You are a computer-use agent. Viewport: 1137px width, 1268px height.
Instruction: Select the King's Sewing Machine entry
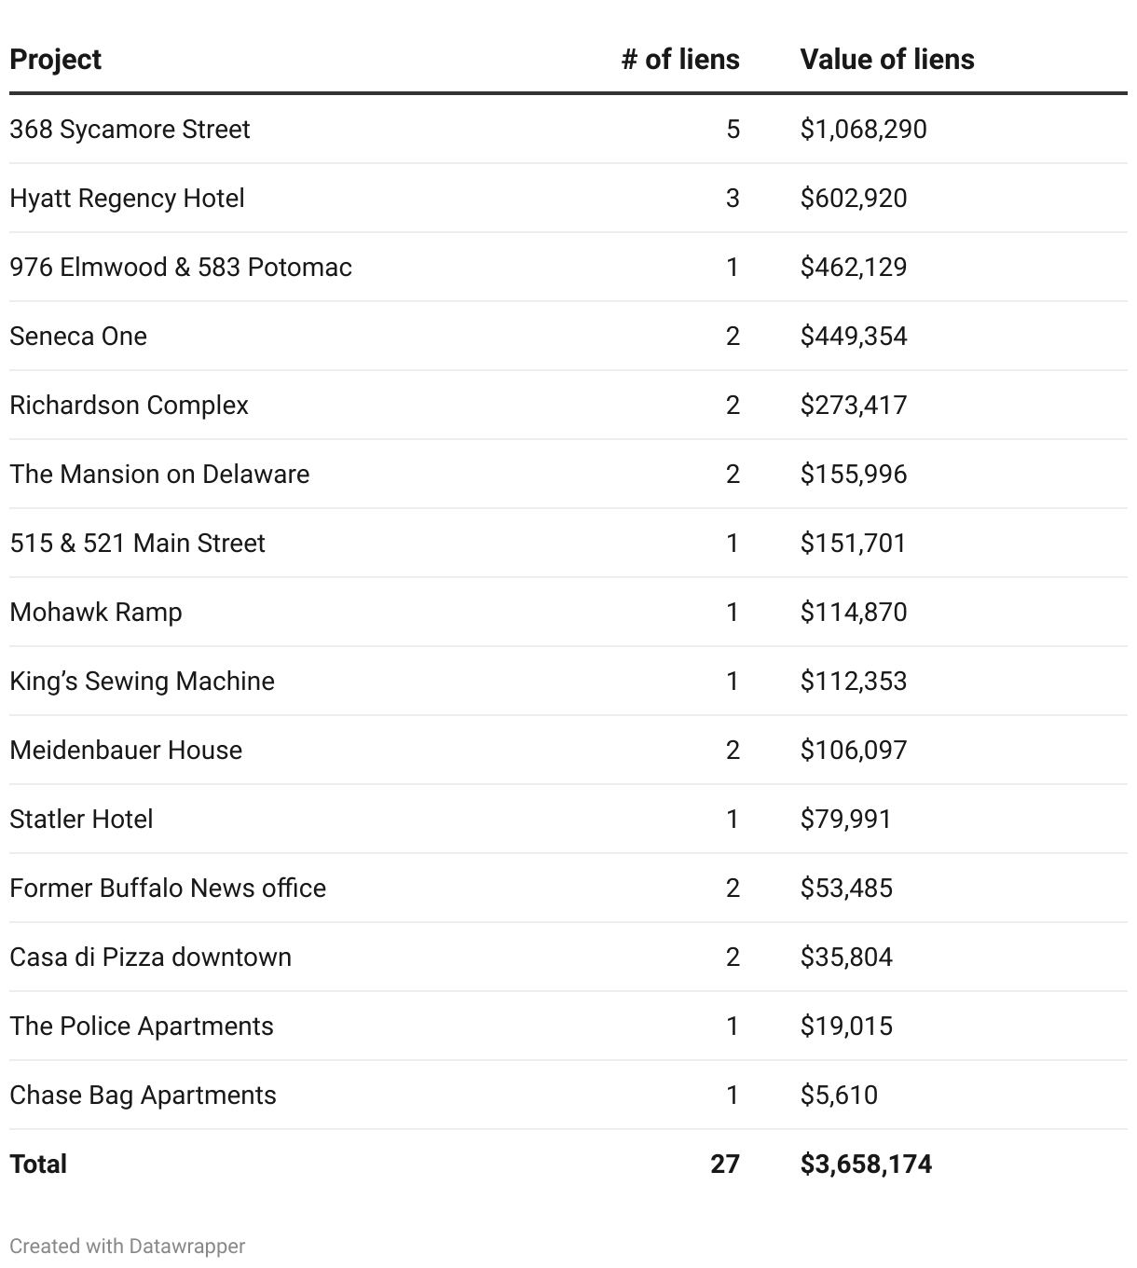[x=142, y=681]
